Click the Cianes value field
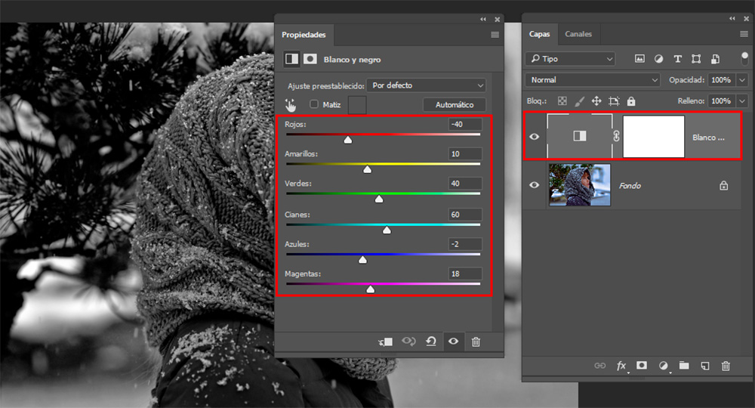This screenshot has width=755, height=408. point(464,215)
